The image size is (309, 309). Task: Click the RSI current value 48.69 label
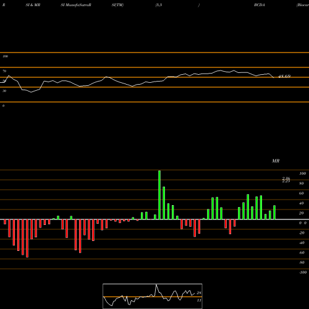pos(284,77)
